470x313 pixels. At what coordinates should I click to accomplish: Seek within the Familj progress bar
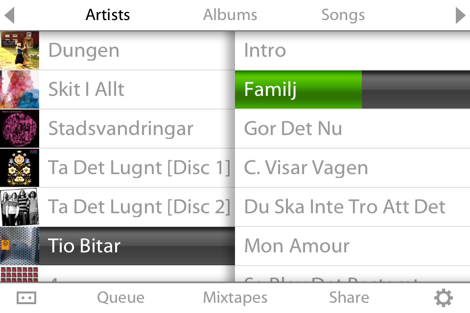pos(352,89)
